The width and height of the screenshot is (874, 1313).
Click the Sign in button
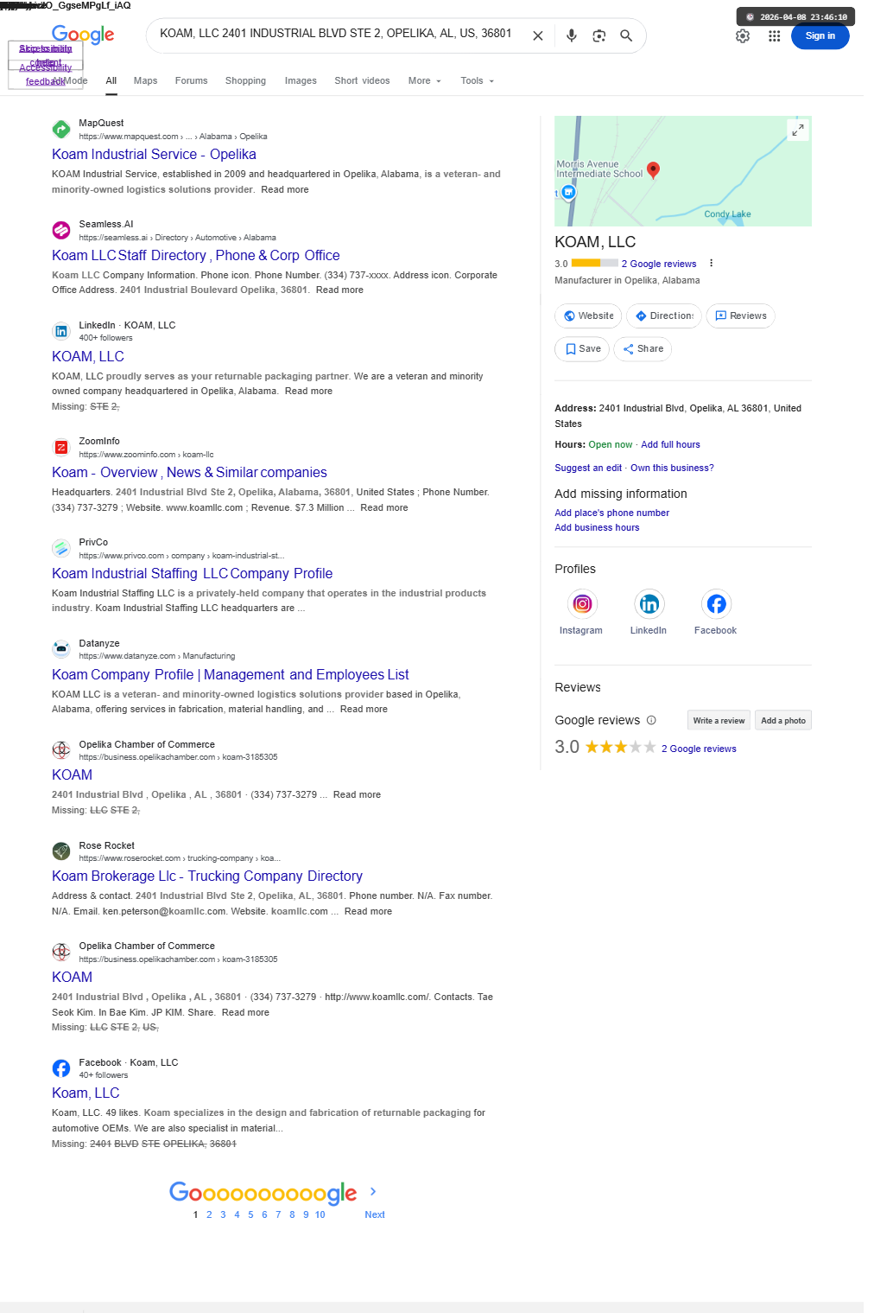(x=820, y=36)
